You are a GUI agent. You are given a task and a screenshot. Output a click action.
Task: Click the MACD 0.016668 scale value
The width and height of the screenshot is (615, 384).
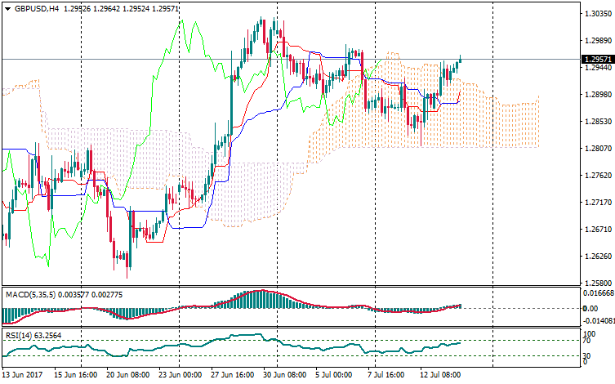pyautogui.click(x=595, y=292)
